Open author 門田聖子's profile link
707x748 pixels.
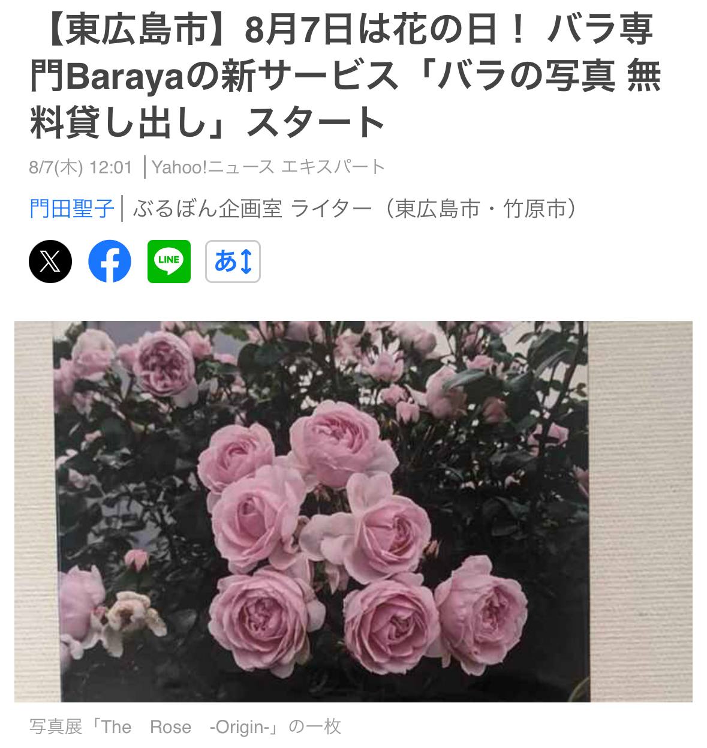tap(71, 209)
